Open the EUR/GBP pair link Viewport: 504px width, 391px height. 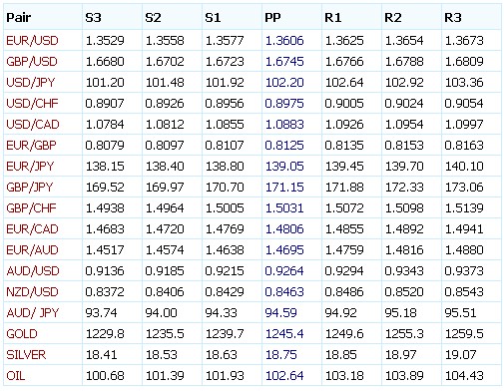coord(31,146)
